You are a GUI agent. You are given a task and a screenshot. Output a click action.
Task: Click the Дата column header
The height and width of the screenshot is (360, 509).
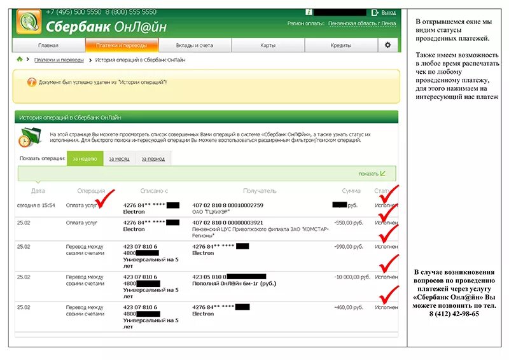[38, 191]
